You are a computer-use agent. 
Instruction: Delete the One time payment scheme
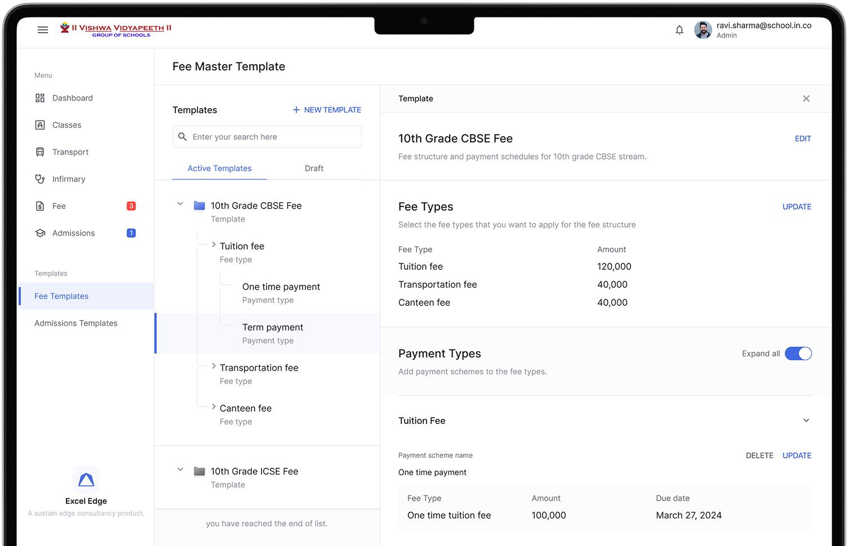[760, 455]
